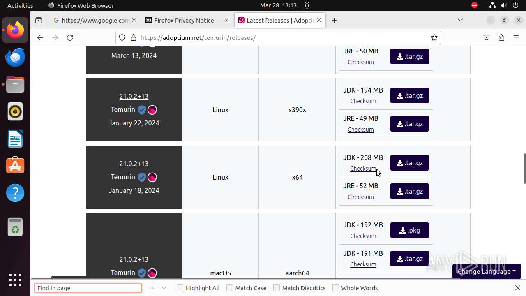Image resolution: width=526 pixels, height=296 pixels.
Task: Enable Whole Words checkbox
Action: 336,288
